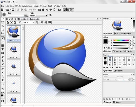Click the mobile phone icon button
Viewport: 136px width, 107px height.
(54, 10)
